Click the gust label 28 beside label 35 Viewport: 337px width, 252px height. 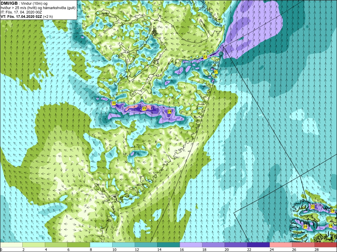point(170,111)
